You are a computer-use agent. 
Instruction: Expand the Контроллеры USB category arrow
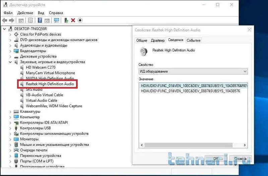pos(10,128)
